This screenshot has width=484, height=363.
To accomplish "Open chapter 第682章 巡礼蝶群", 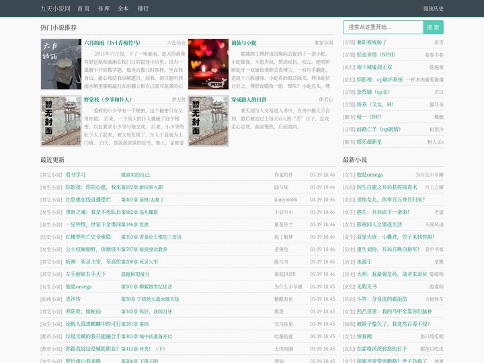I will [140, 212].
